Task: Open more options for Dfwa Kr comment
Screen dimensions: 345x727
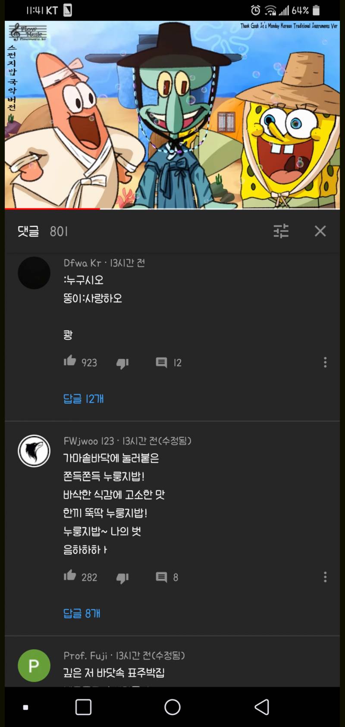Action: (325, 362)
